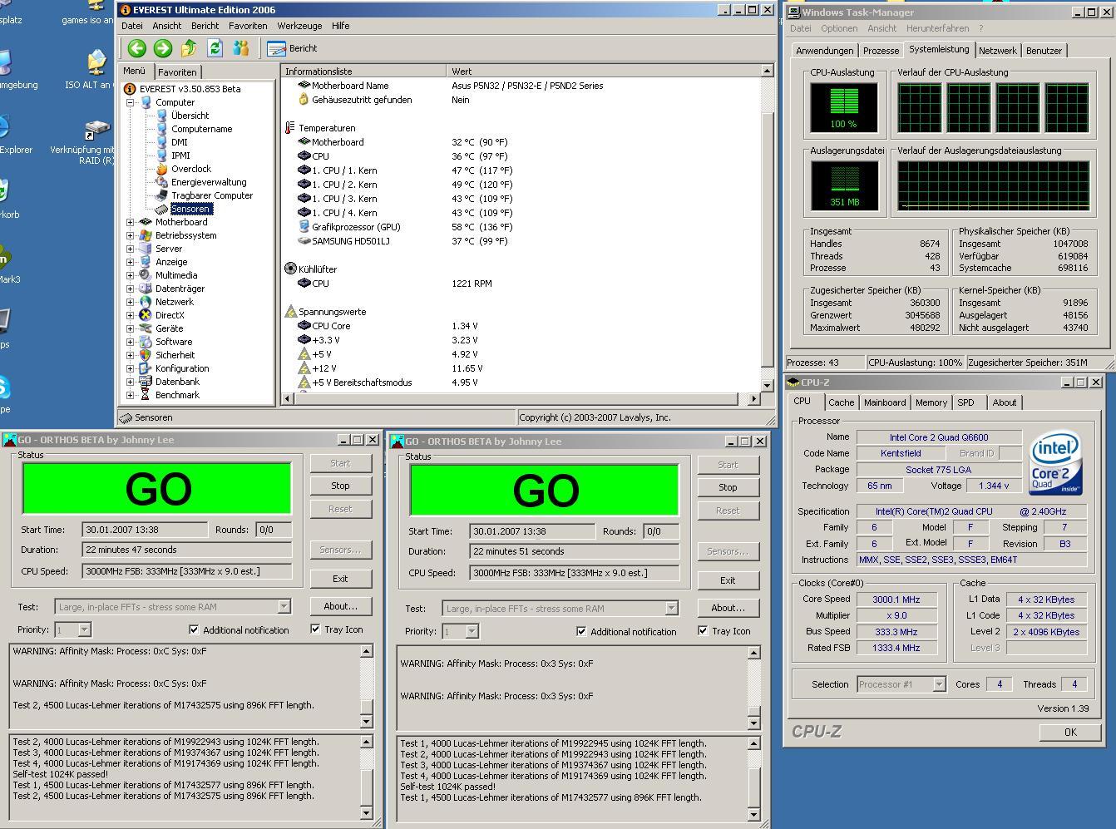Refresh the EVEREST page with the refresh icon

(215, 48)
